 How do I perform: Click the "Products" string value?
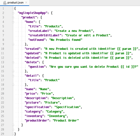pyautogui.click(x=53, y=26)
